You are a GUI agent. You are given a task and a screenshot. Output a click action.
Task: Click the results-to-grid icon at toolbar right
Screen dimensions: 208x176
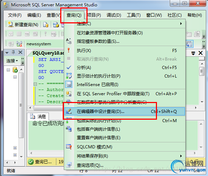pyautogui.click(x=189, y=44)
